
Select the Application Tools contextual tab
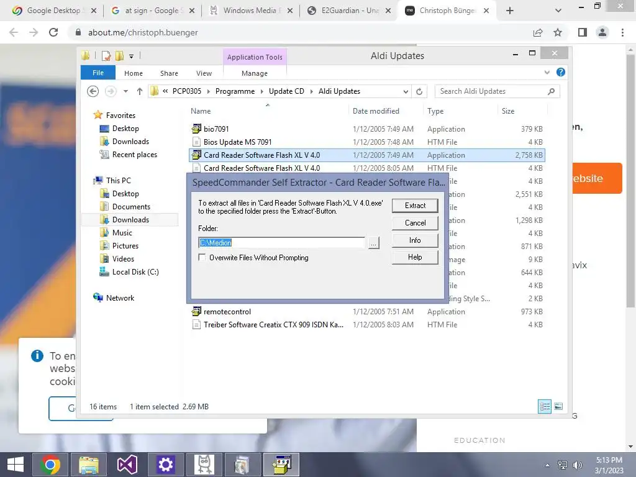[x=255, y=57]
